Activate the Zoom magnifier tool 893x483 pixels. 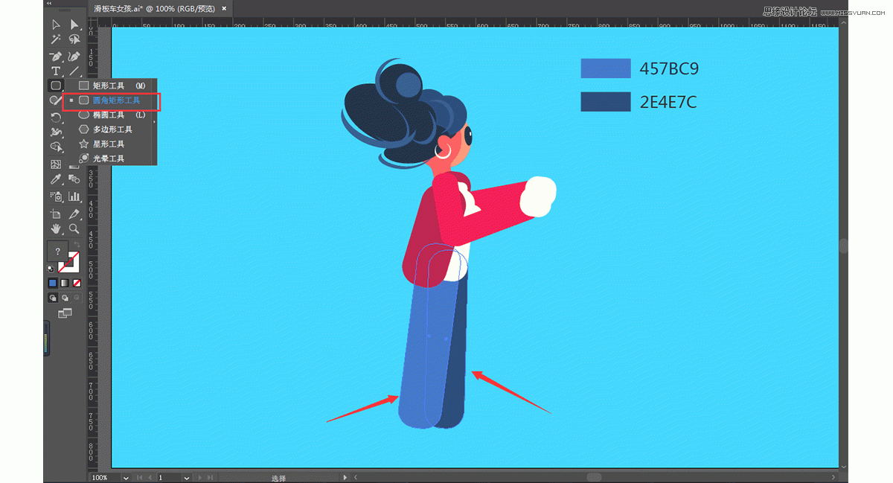pos(74,228)
